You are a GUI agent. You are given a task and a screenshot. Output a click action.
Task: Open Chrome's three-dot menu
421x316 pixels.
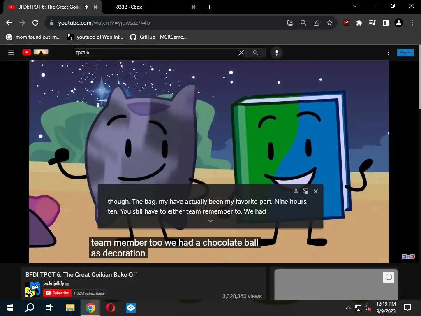point(412,23)
